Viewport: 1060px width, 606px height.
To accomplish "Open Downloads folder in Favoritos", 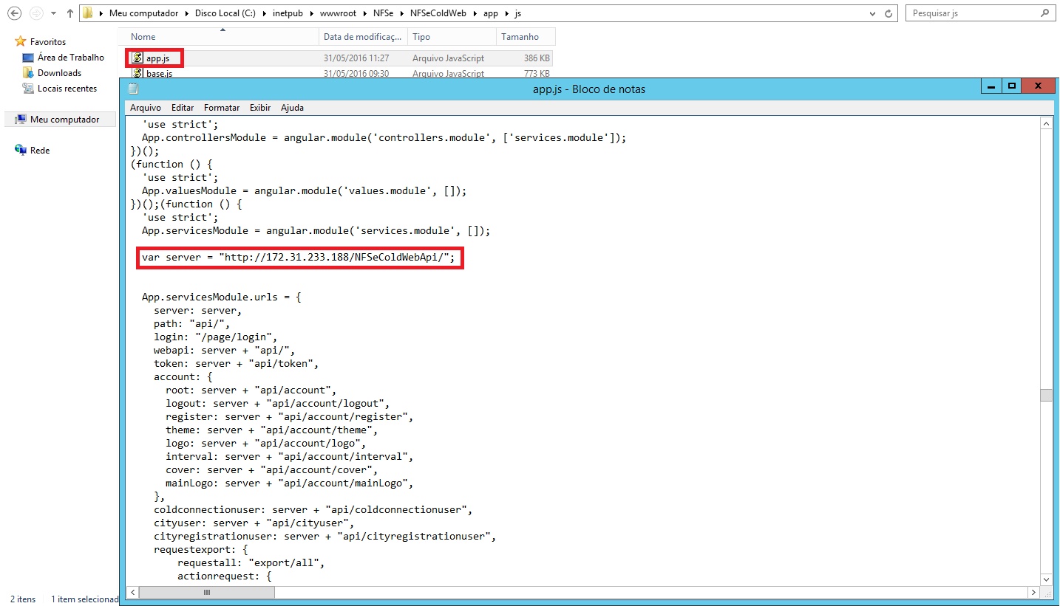I will 59,73.
